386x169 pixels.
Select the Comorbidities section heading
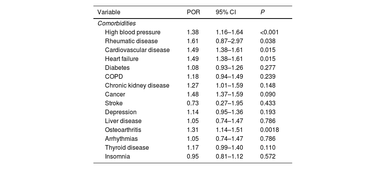click(116, 23)
